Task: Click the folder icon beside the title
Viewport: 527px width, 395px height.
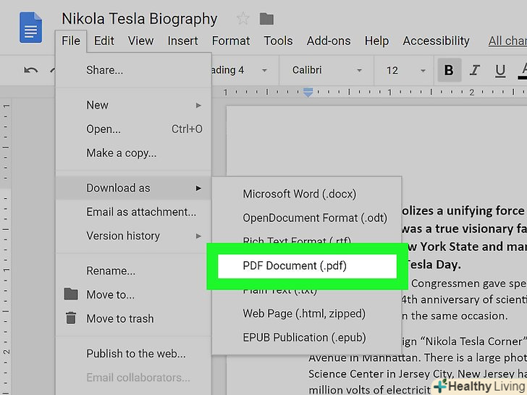Action: coord(266,19)
